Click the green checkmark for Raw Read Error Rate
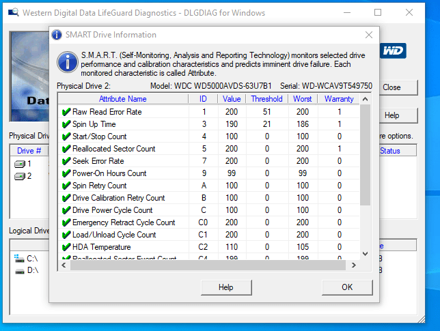440x331 pixels. (66, 112)
